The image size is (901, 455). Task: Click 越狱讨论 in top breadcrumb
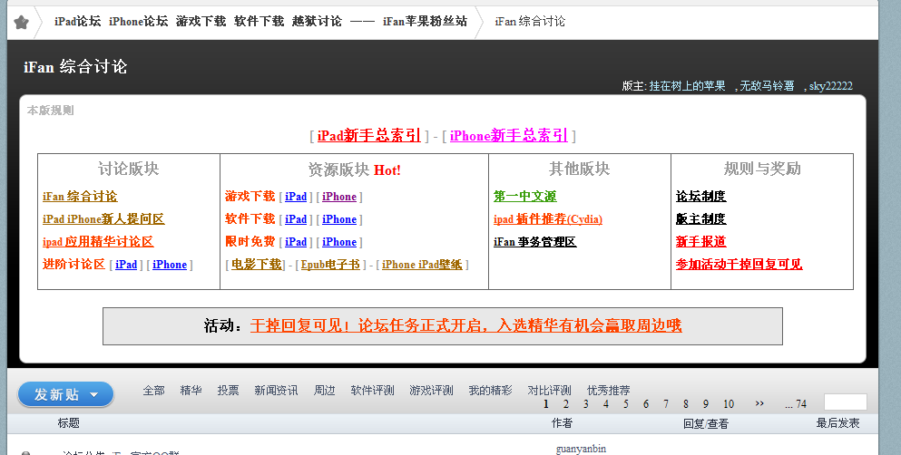[x=317, y=21]
